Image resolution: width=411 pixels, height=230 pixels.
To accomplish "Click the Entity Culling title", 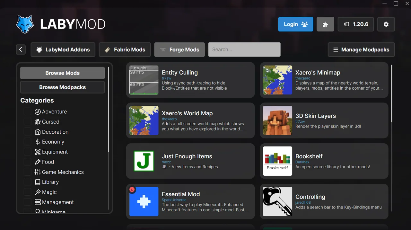I will click(180, 73).
